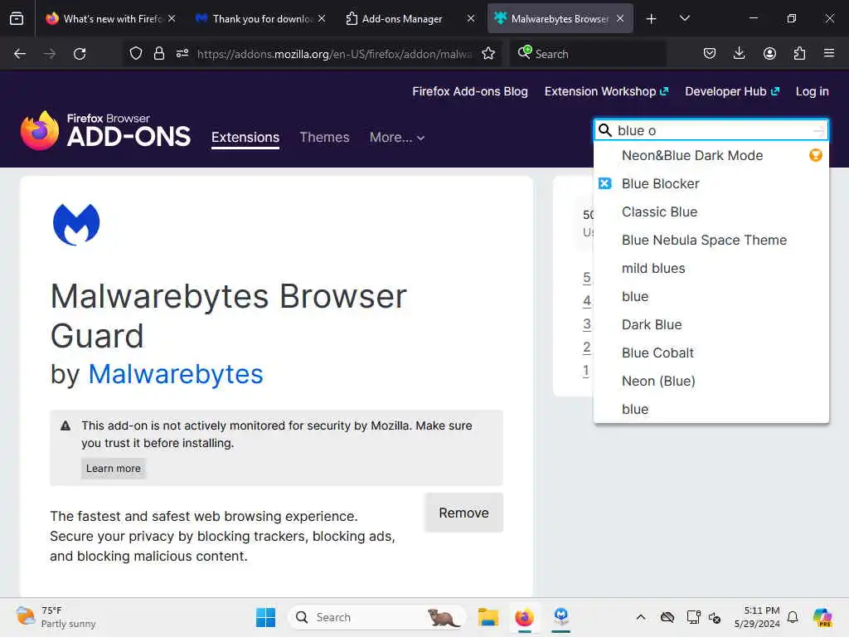The image size is (849, 637).
Task: Click the Malwarebytes logo image
Action: pyautogui.click(x=76, y=224)
